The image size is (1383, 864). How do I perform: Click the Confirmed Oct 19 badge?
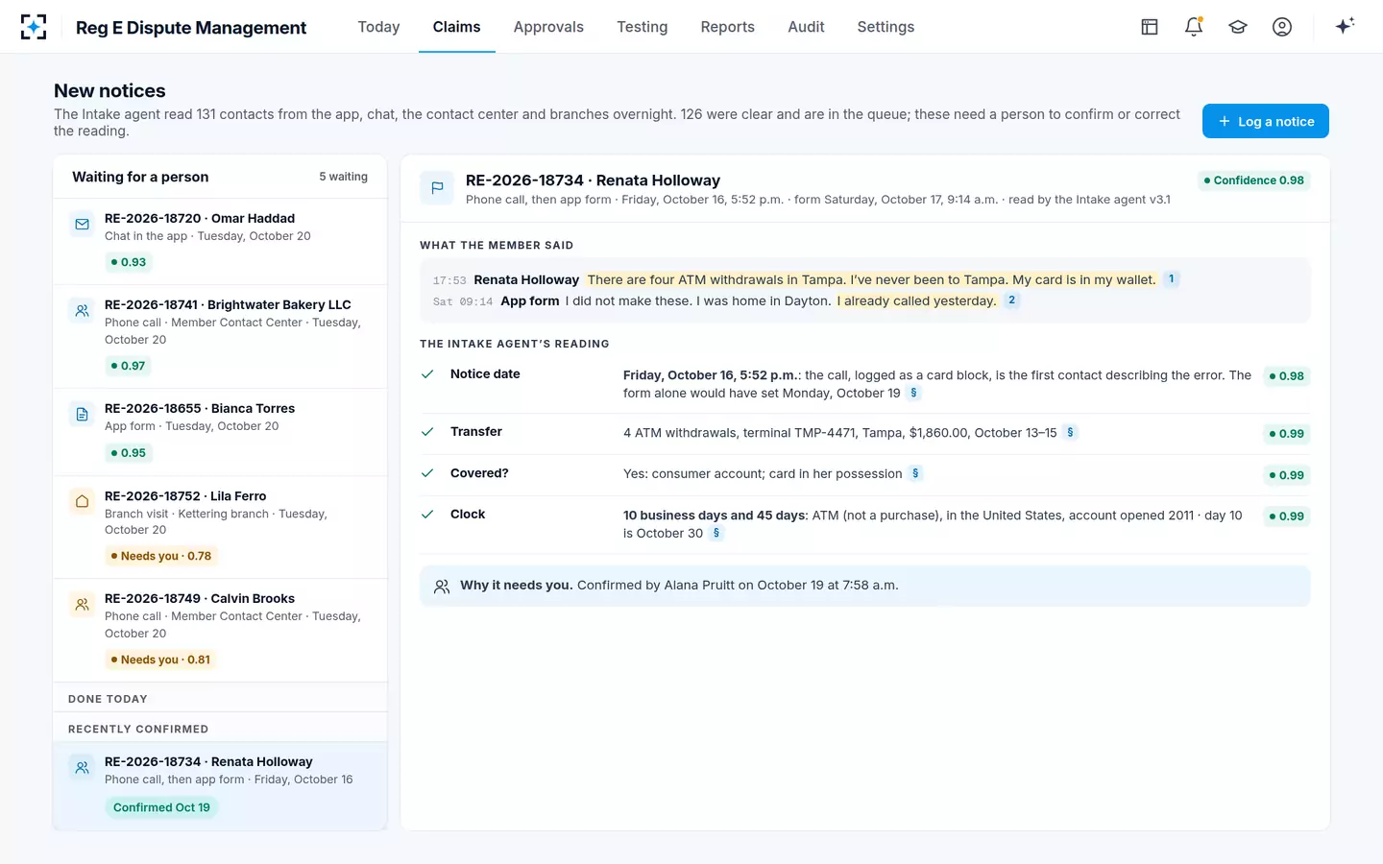pos(161,807)
